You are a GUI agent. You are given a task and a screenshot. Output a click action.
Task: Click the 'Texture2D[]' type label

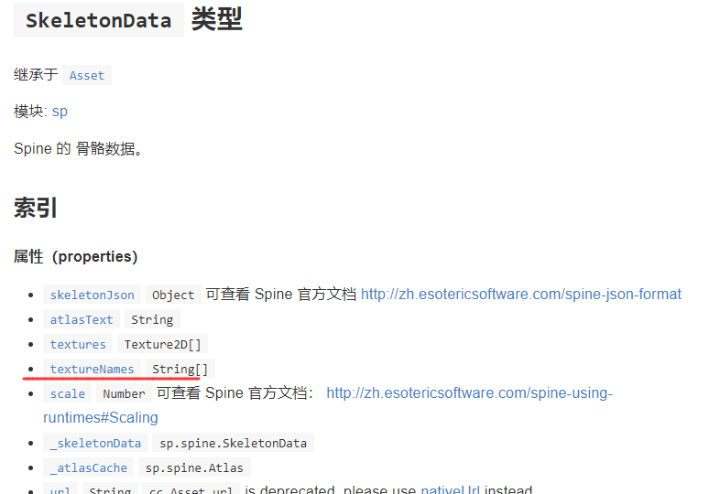[x=162, y=344]
